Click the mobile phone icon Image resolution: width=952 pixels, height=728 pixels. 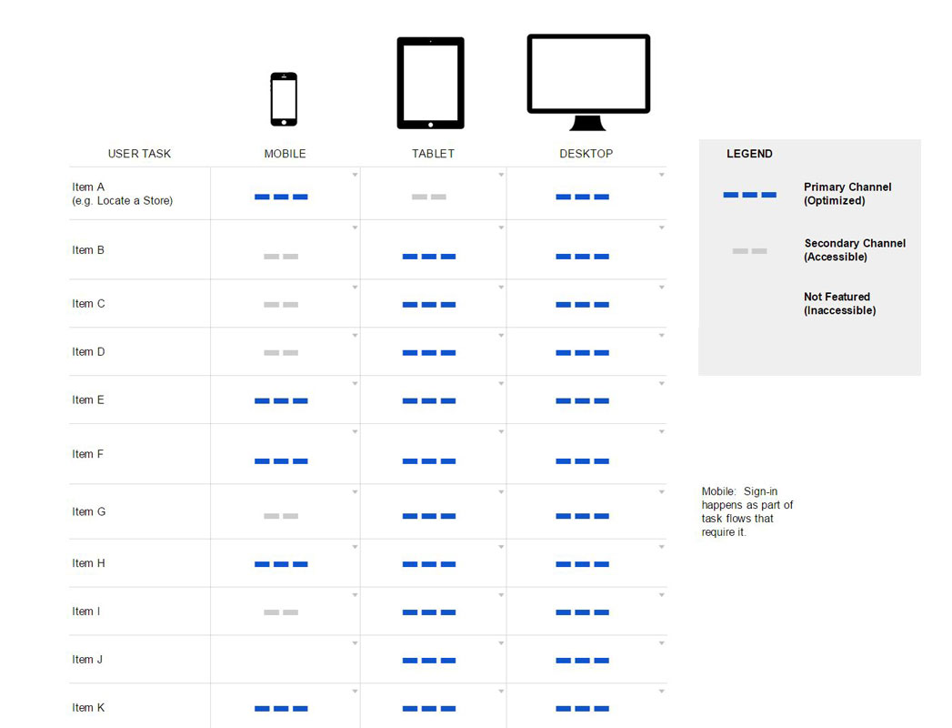pos(283,99)
